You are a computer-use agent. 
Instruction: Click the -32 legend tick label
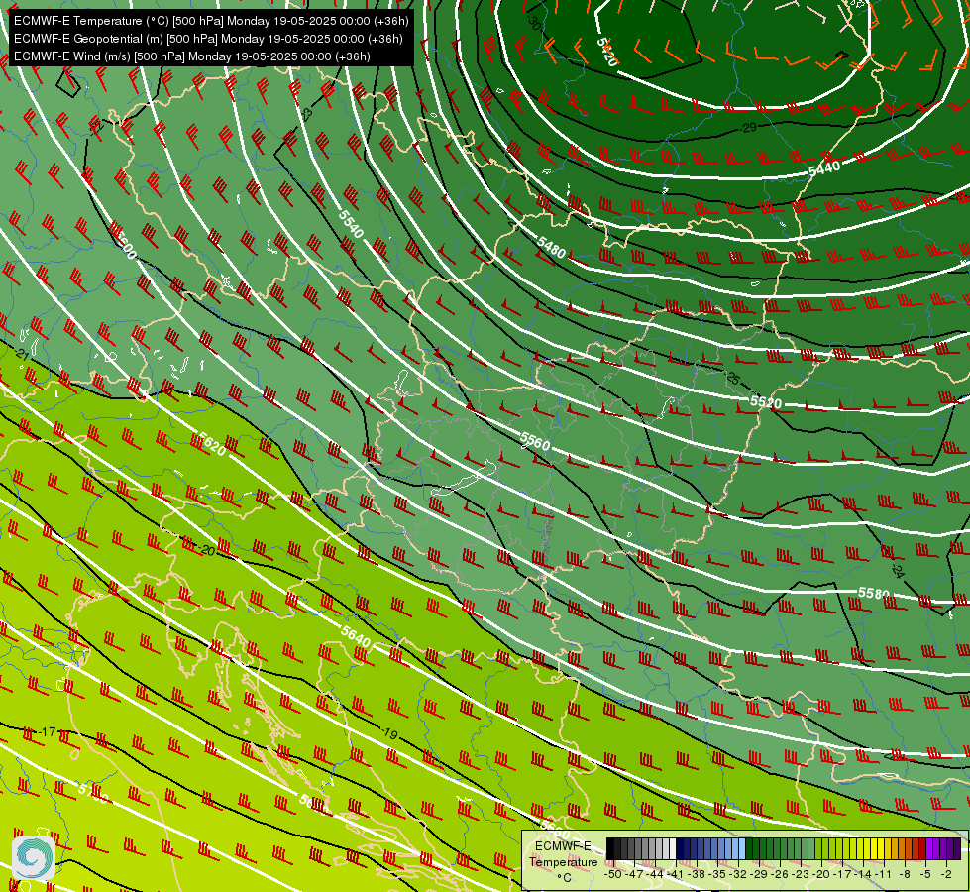pos(738,874)
